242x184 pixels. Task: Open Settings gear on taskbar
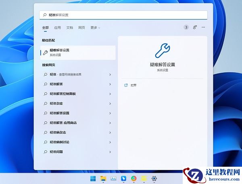tap(154, 178)
